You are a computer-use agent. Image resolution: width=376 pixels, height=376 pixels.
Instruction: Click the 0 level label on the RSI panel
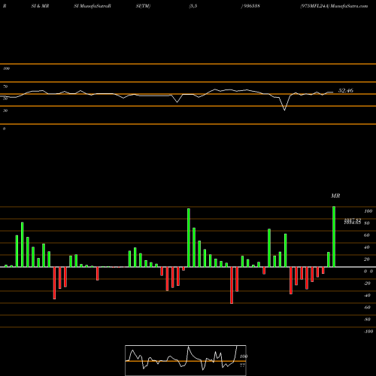[x=4, y=129]
